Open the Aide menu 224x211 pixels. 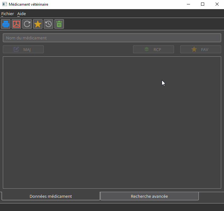pyautogui.click(x=21, y=14)
